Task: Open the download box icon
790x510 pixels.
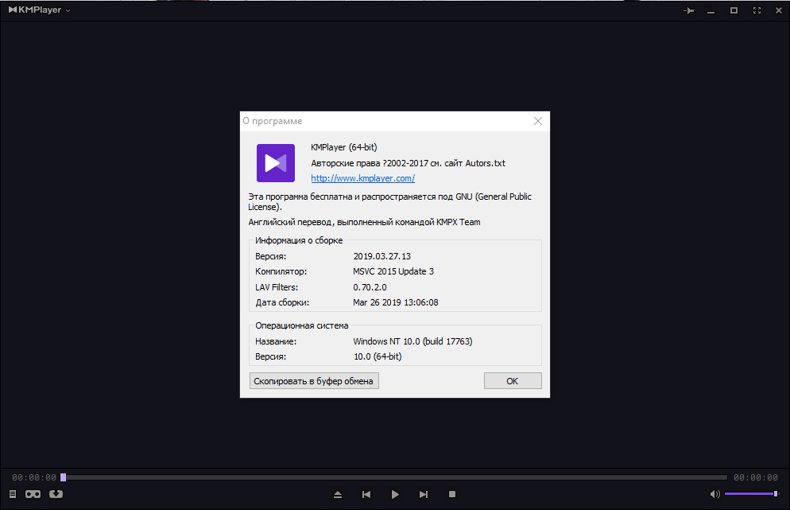Action: coord(56,494)
